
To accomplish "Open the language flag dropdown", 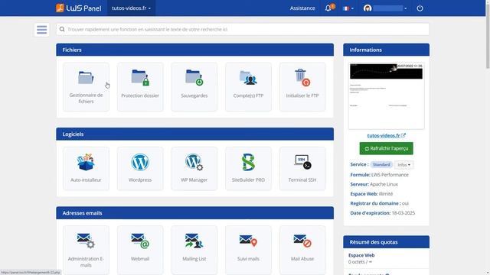I will click(x=348, y=8).
